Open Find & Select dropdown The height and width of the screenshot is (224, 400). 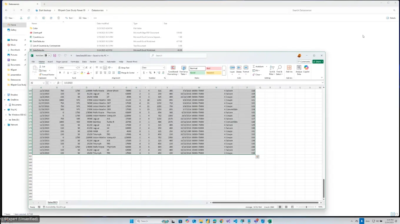(279, 71)
